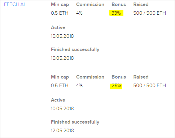Open the FETCH.AI project link
Screen dimensions: 175x138
point(14,4)
